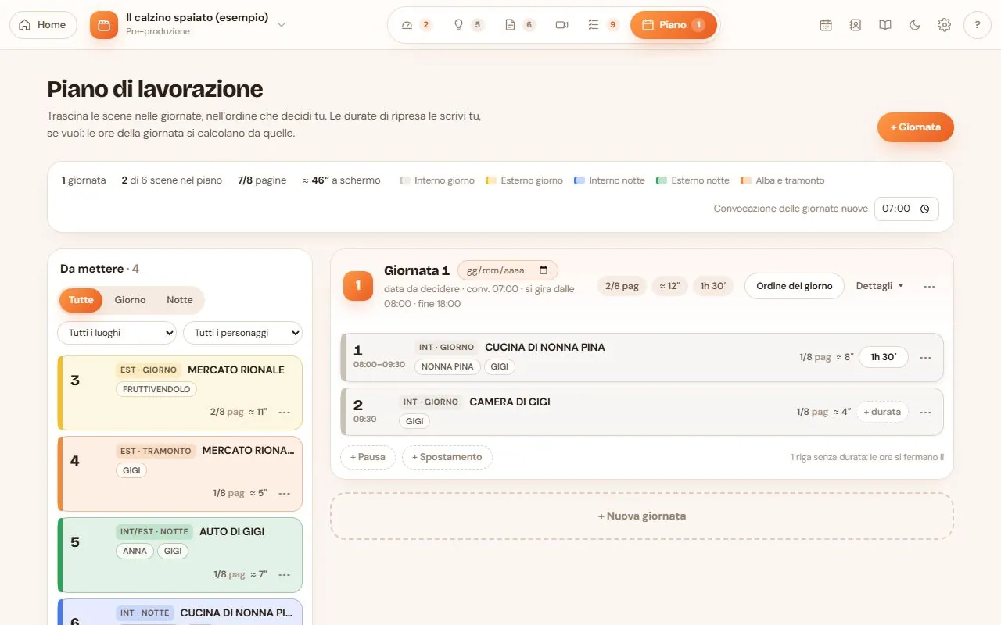Viewport: 1001px width, 625px height.
Task: Click the convocazione time field 07:00
Action: pos(906,209)
